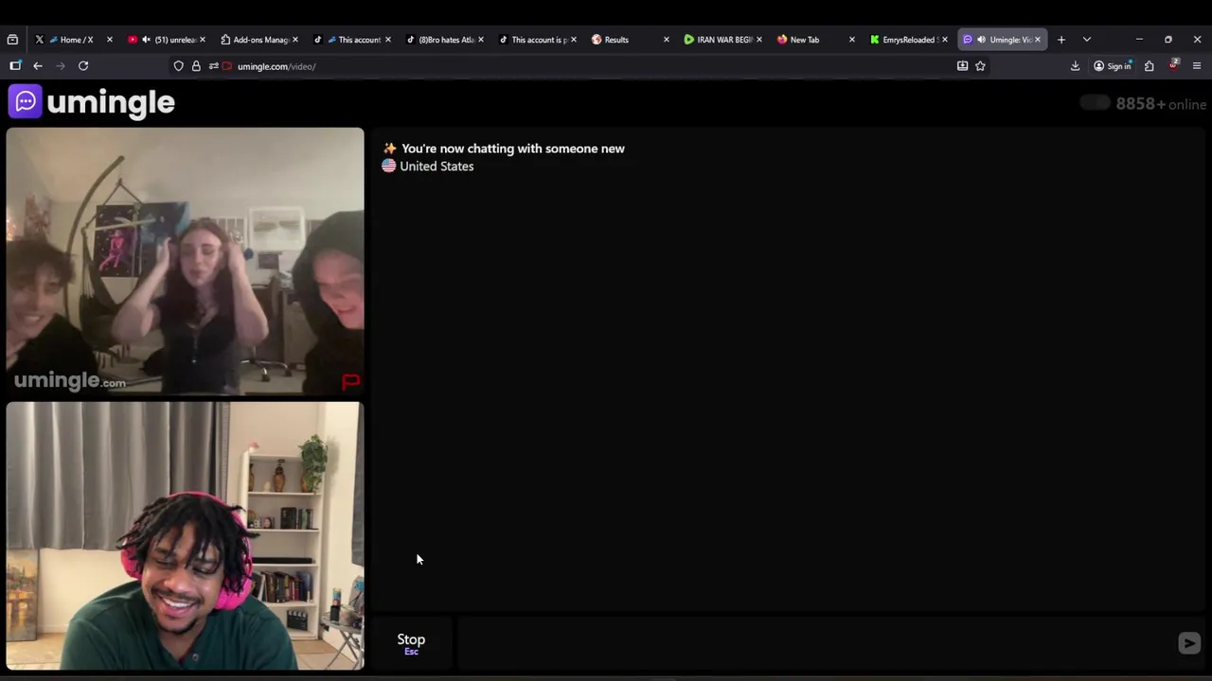
Task: Click 'You're now chatting with someone new' message
Action: 513,148
